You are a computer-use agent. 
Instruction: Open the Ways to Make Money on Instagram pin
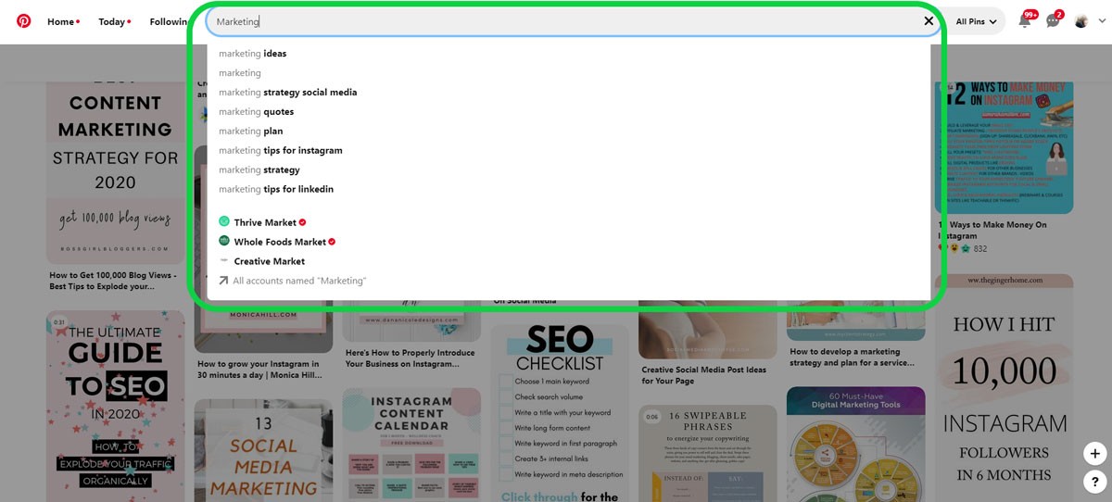[1005, 147]
